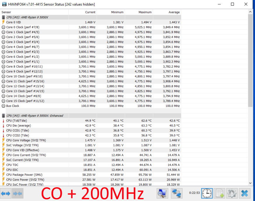Click the 5,025.1 MHz maximum value
Viewport: 255px width, 201px height.
[143, 27]
